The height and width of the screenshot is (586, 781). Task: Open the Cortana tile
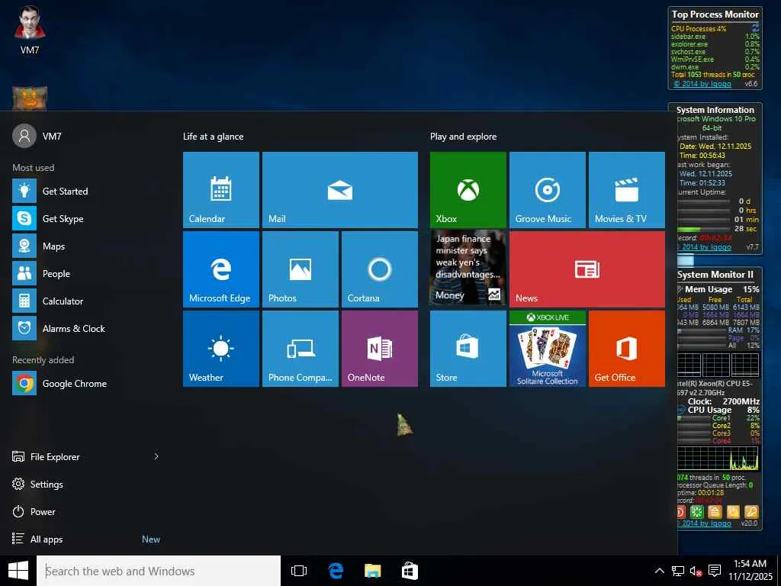pos(380,269)
